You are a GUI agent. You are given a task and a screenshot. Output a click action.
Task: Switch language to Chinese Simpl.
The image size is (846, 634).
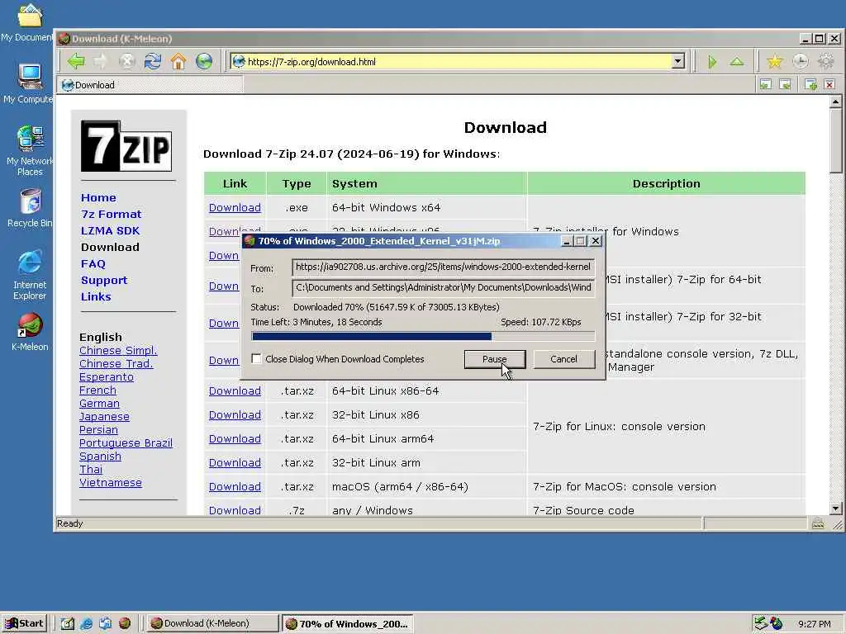(x=118, y=350)
